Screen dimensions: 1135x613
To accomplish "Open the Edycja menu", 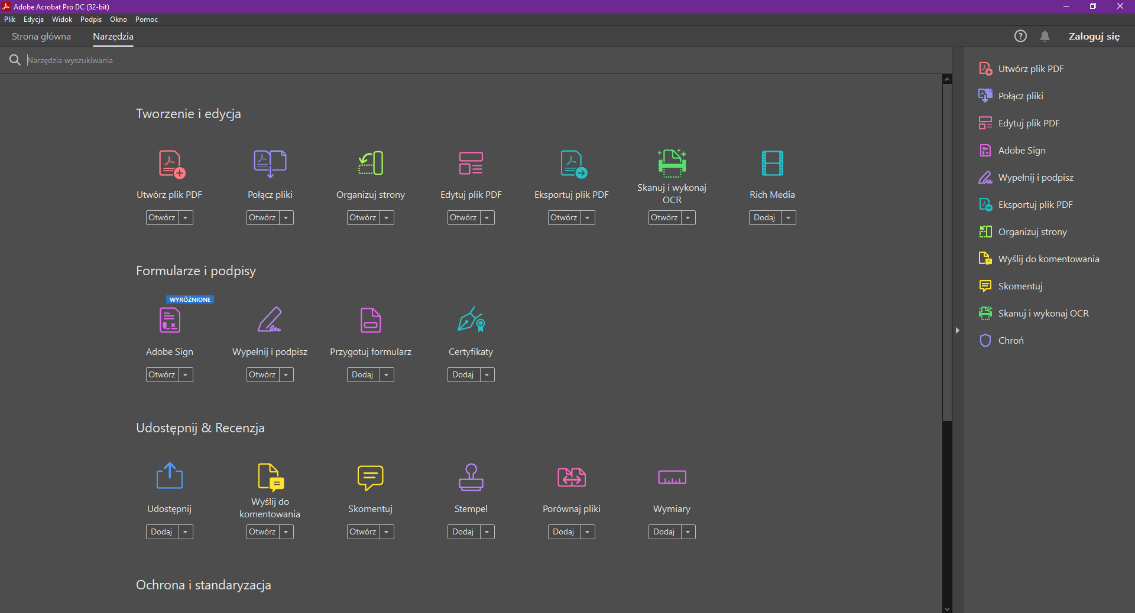I will [x=34, y=19].
